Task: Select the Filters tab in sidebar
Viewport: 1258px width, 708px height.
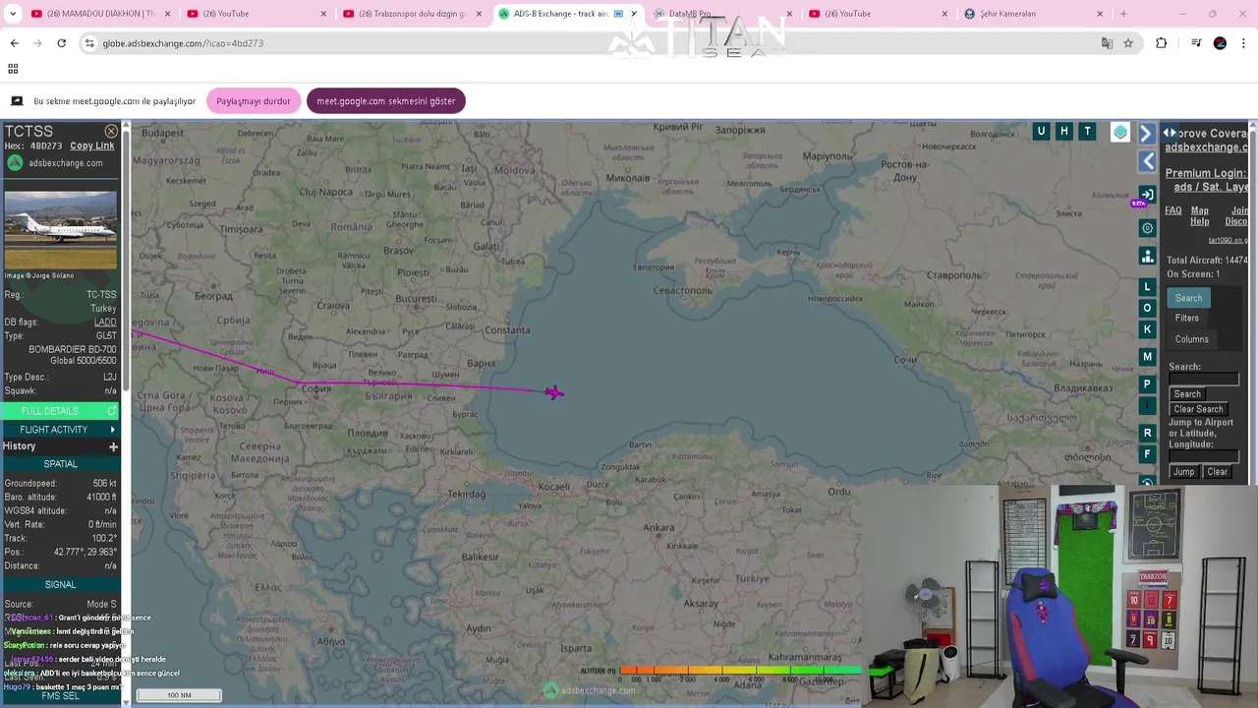Action: (1187, 319)
